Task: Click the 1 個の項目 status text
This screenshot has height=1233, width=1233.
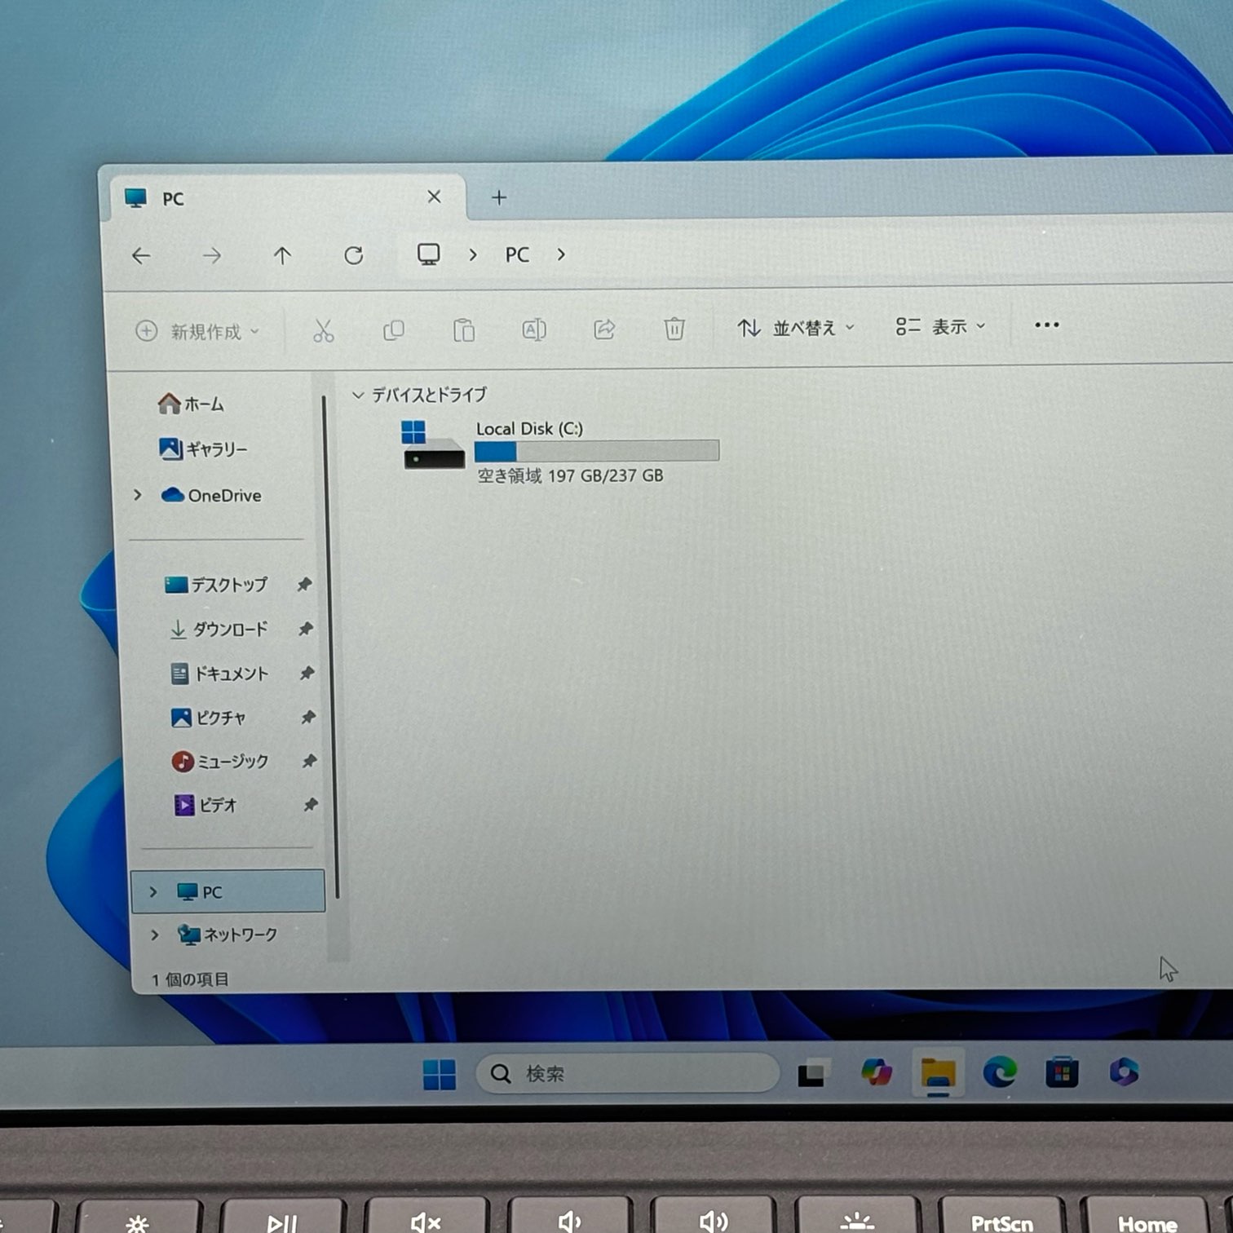Action: [190, 979]
